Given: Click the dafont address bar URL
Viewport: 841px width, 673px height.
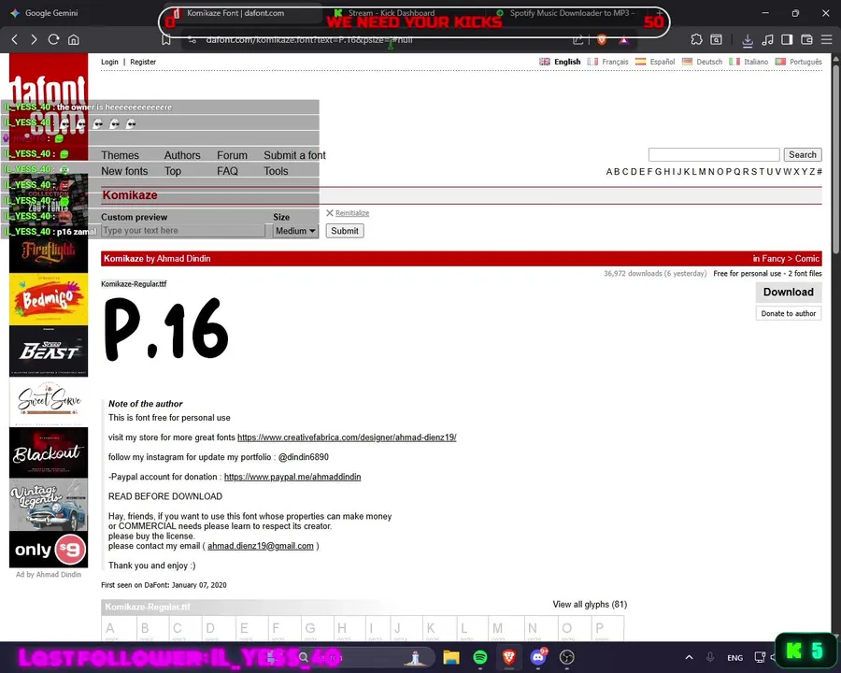Looking at the screenshot, I should click(x=309, y=39).
